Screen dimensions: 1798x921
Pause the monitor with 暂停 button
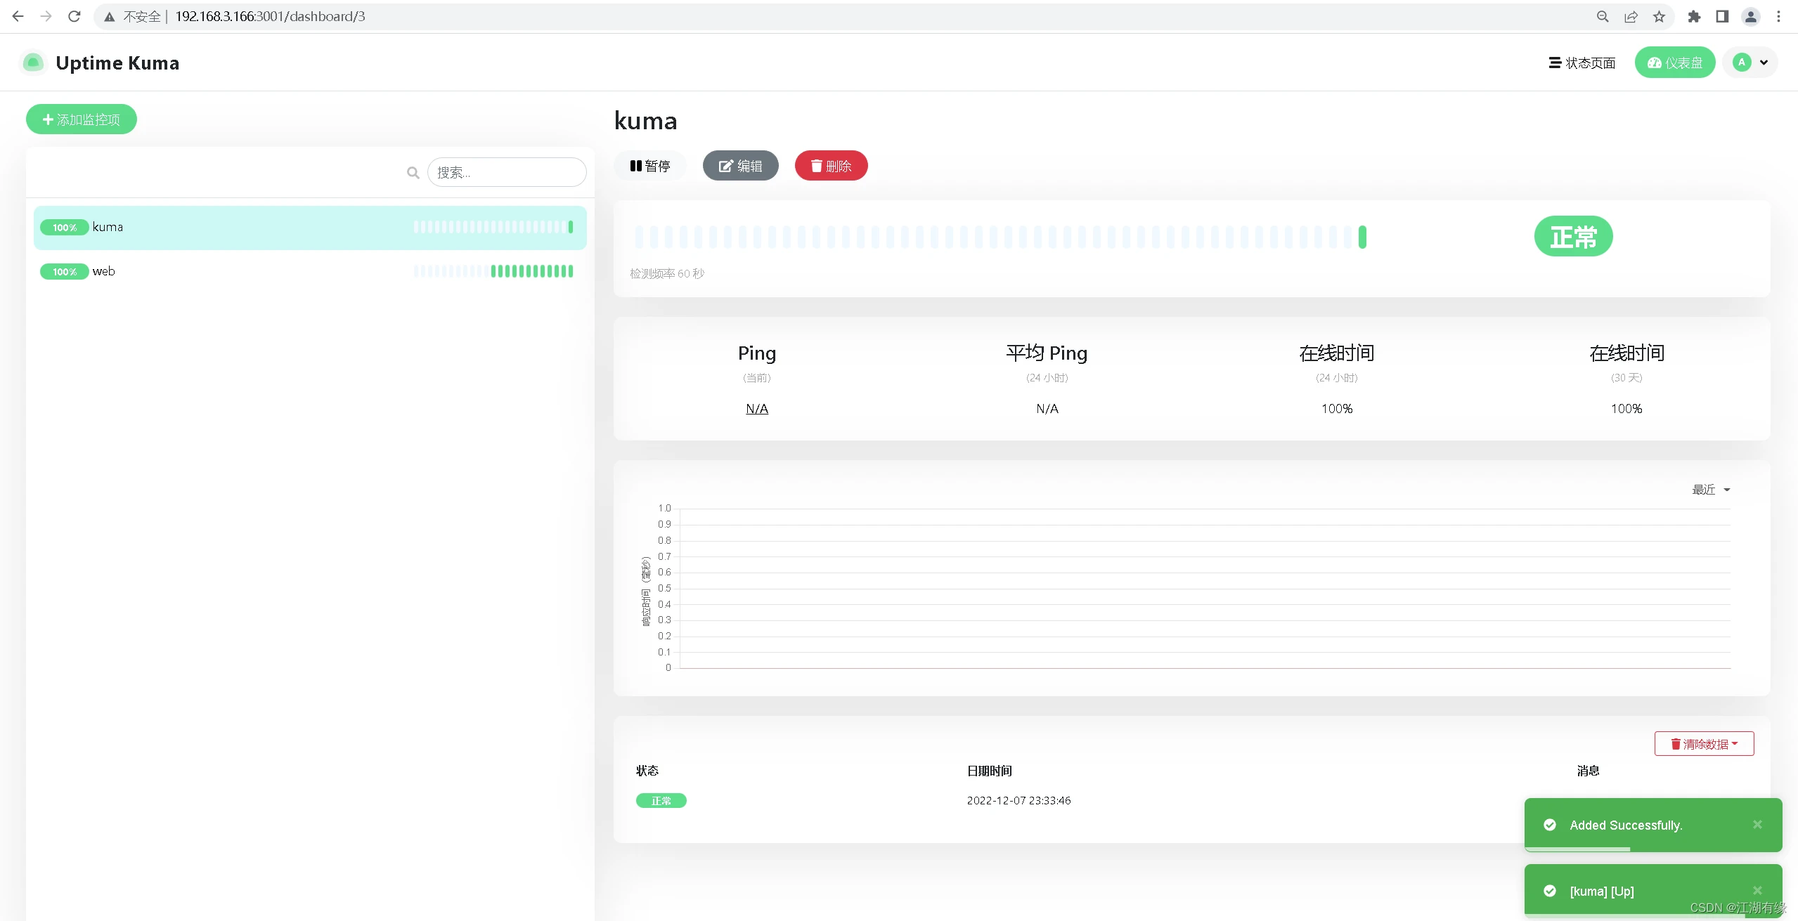pos(650,166)
